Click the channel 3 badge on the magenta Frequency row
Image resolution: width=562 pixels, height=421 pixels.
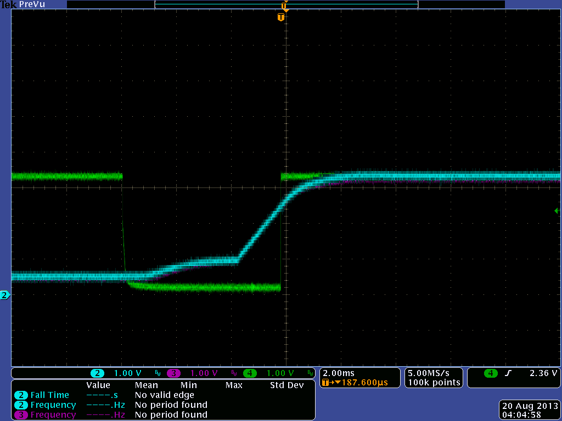pos(21,414)
